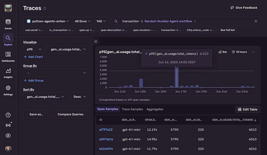Add the span.duration filter suggestion
Viewport: 267px width, 155px height.
click(x=144, y=30)
